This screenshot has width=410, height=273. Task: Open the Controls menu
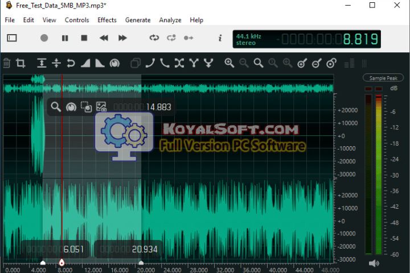coord(77,20)
